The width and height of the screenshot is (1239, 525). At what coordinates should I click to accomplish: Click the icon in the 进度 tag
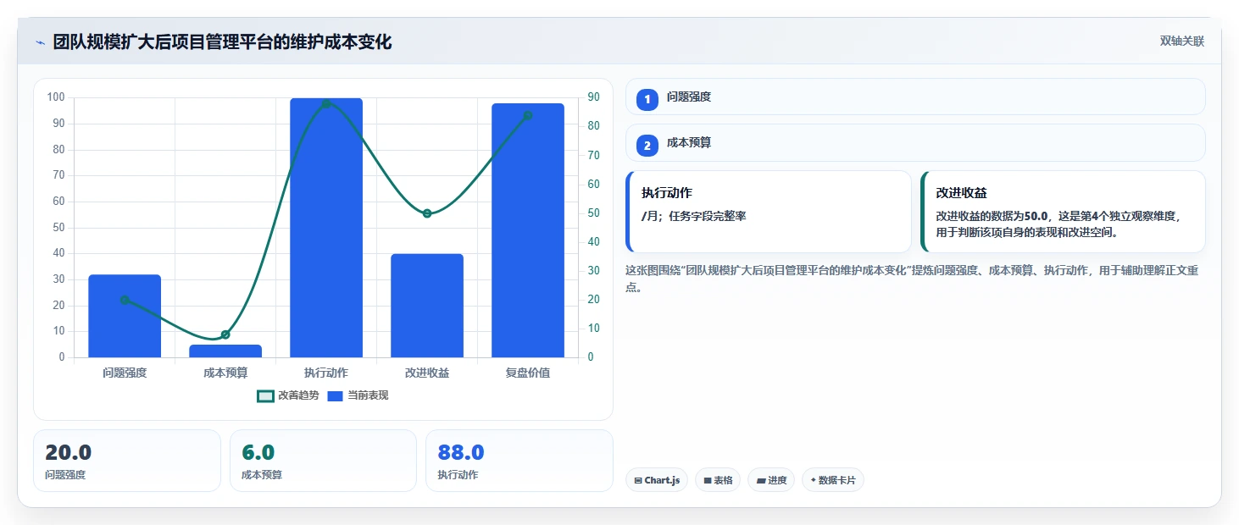(x=760, y=481)
